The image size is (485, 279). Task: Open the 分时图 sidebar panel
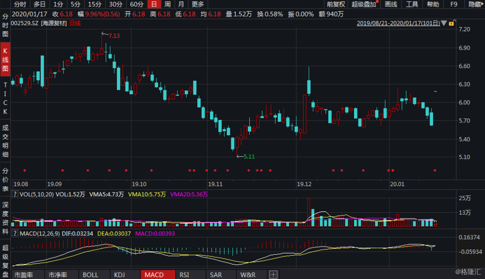click(x=5, y=25)
